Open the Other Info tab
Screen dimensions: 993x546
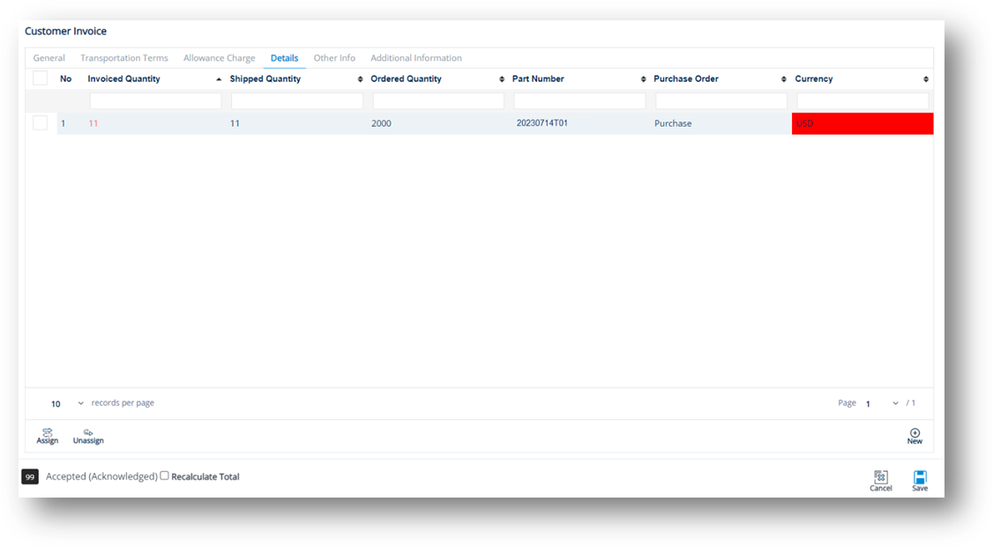point(334,57)
